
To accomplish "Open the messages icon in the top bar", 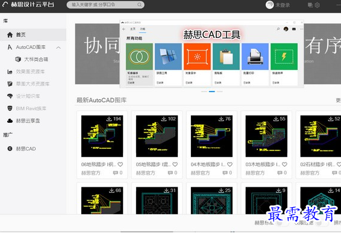I will pos(310,5).
